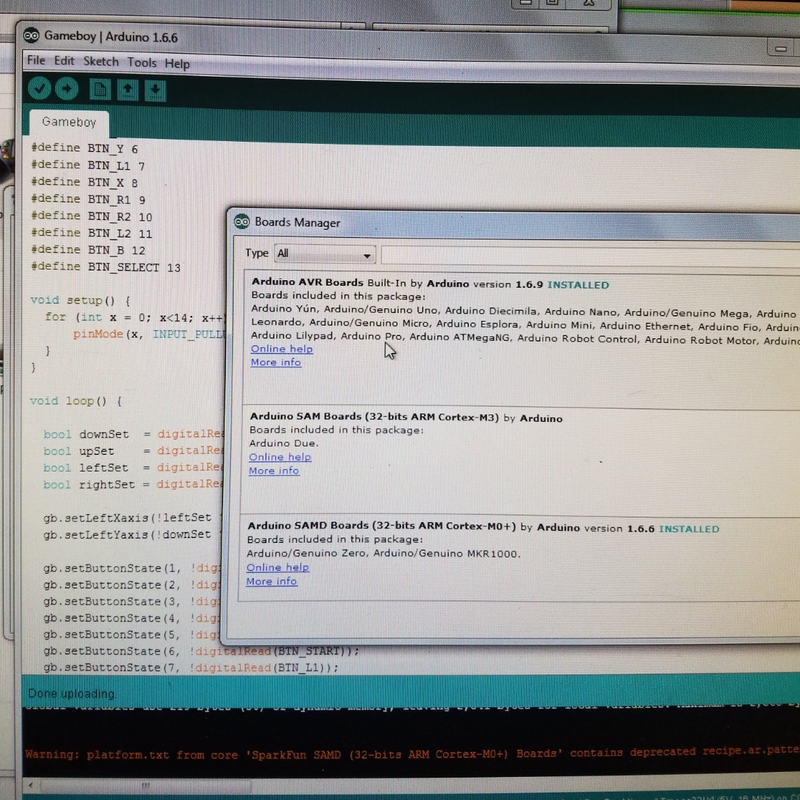
Task: Open a sketch with the Open icon
Action: (x=128, y=90)
